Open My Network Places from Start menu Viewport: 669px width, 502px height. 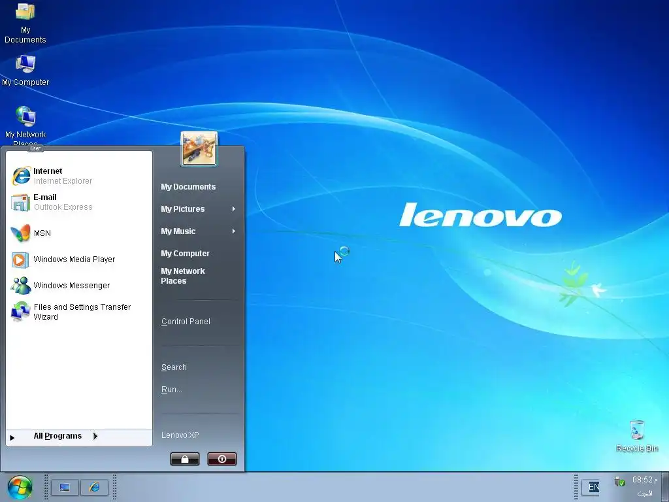pyautogui.click(x=183, y=276)
